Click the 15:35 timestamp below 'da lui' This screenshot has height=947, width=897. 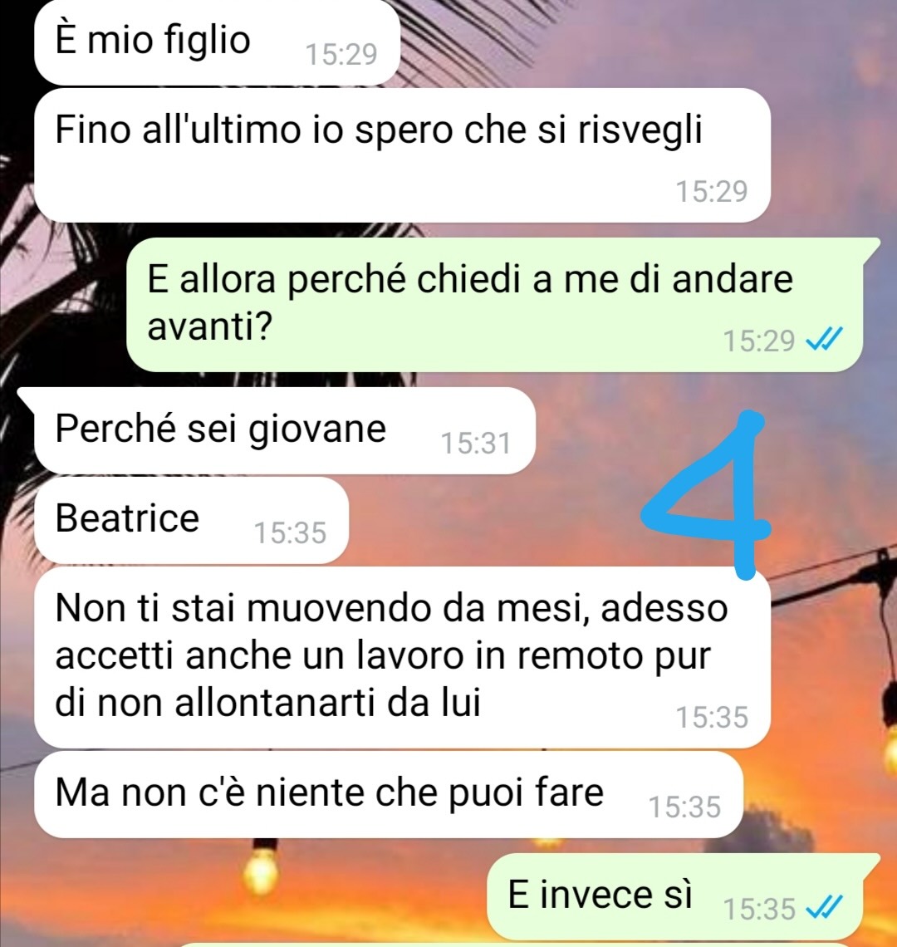tap(712, 718)
